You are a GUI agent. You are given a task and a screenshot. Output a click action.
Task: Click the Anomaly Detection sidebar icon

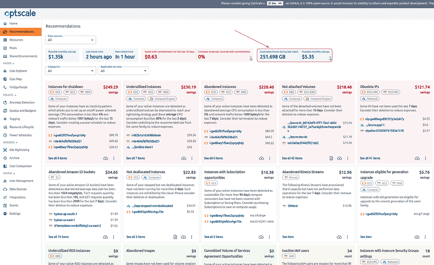(x=5, y=103)
